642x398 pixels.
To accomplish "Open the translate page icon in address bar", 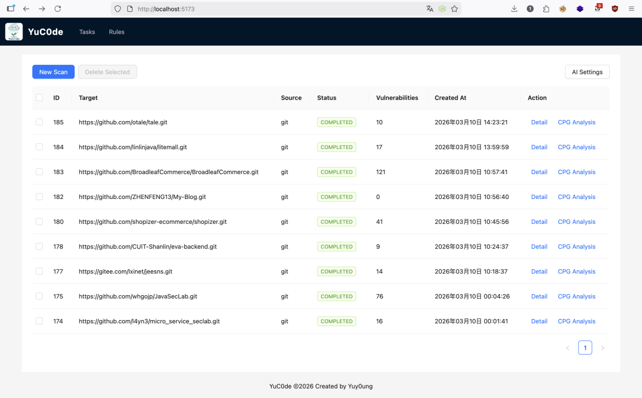I will 430,9.
